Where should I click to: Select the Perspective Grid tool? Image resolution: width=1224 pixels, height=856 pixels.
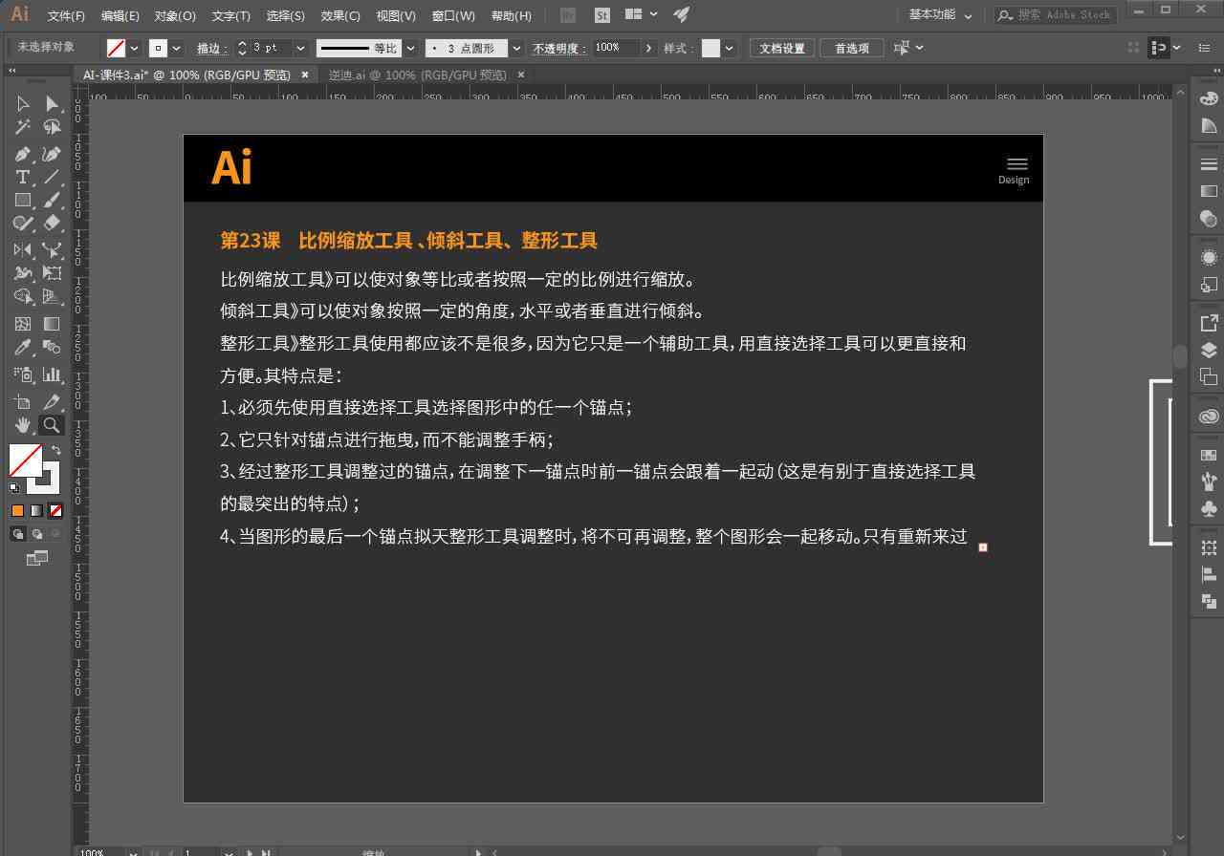52,297
